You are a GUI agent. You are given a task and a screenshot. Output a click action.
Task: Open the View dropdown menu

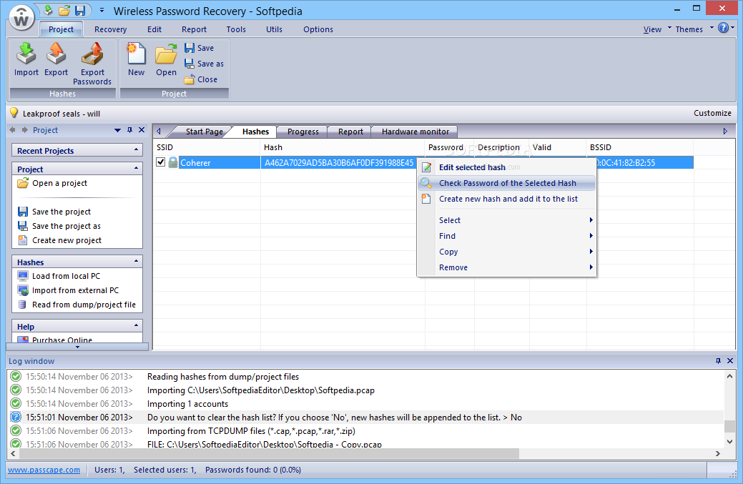click(x=656, y=29)
